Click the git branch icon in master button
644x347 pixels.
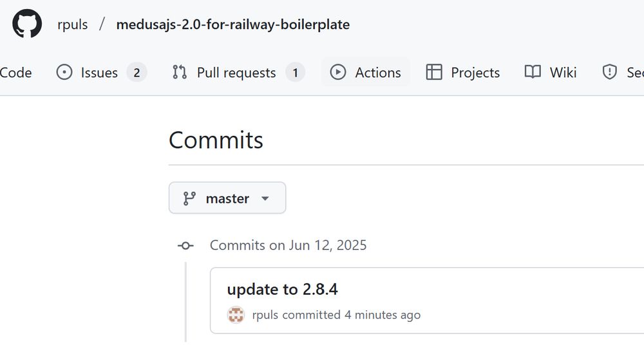click(x=189, y=198)
